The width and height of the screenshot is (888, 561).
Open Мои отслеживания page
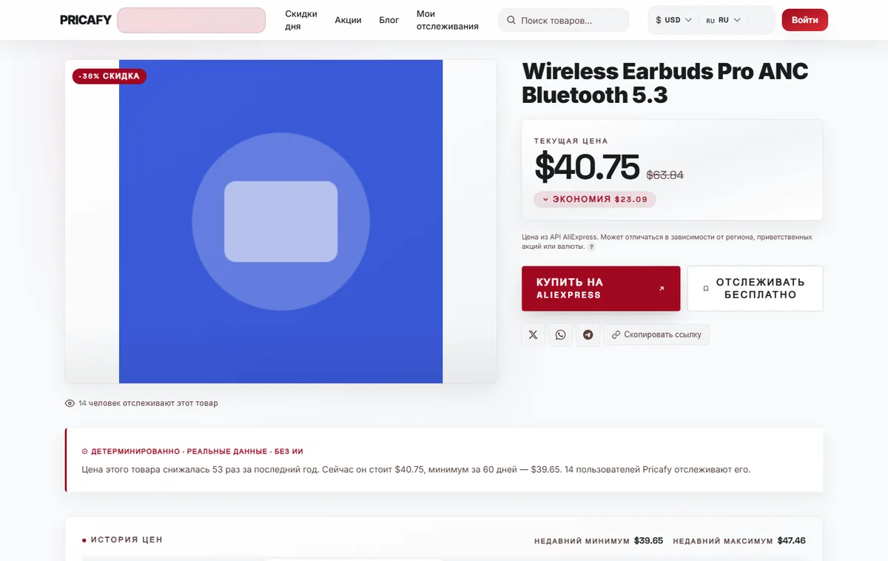(448, 20)
